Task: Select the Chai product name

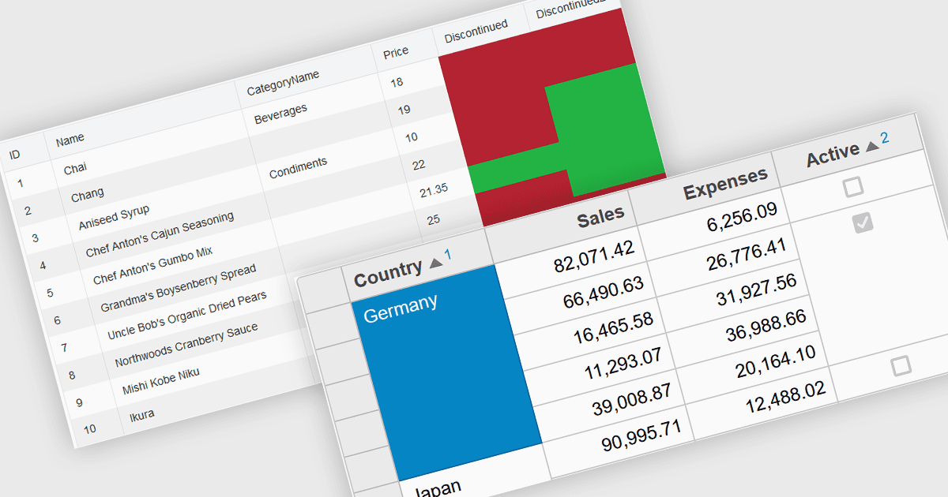Action: tap(75, 168)
